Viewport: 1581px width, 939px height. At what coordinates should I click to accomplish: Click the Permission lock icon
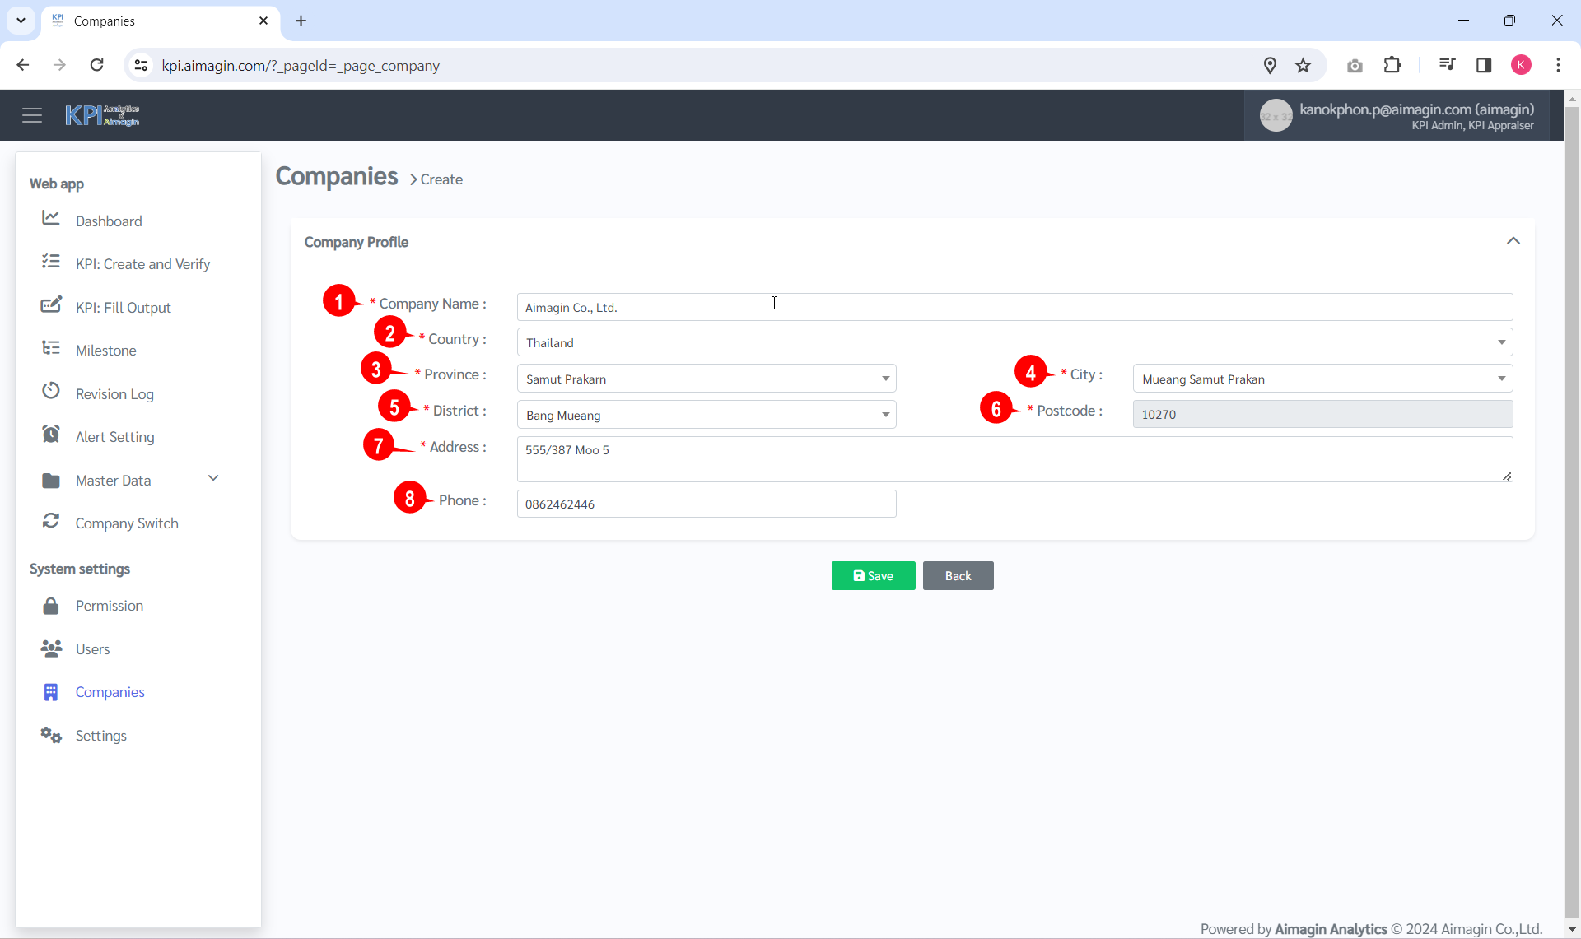[51, 606]
